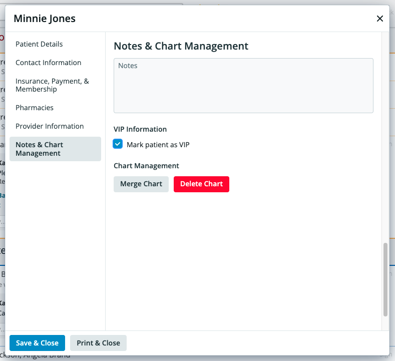
Task: Click the red Delete Chart button
Action: coord(201,184)
